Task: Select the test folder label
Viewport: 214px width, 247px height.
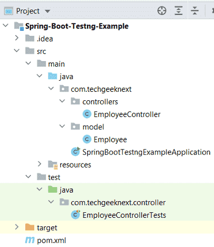Action: pos(54,178)
